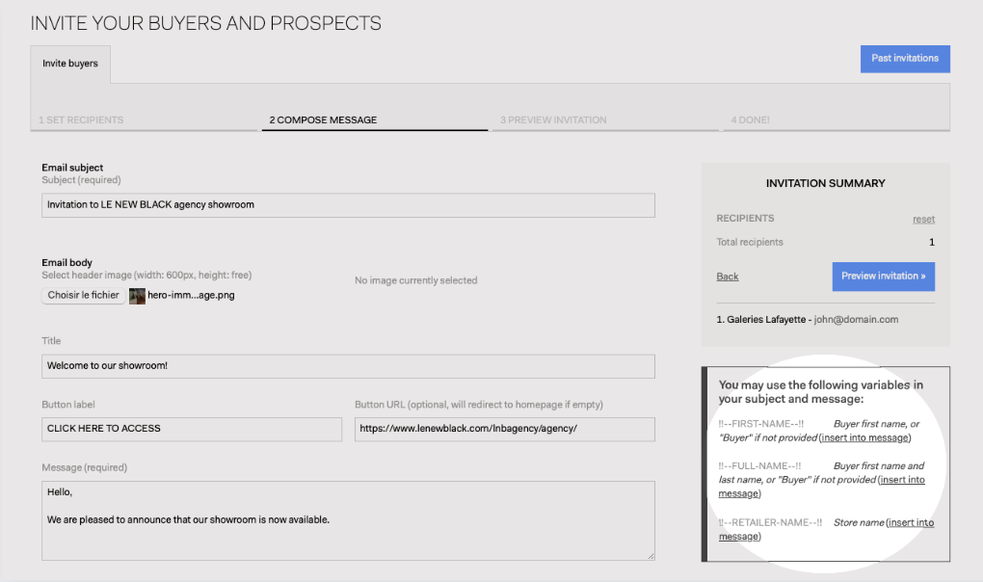Select the Invite buyers tab
Viewport: 983px width, 582px height.
pos(70,64)
